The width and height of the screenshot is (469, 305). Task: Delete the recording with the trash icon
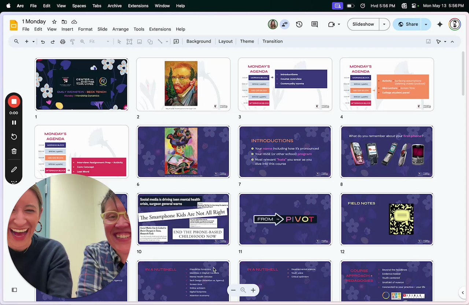pyautogui.click(x=14, y=151)
